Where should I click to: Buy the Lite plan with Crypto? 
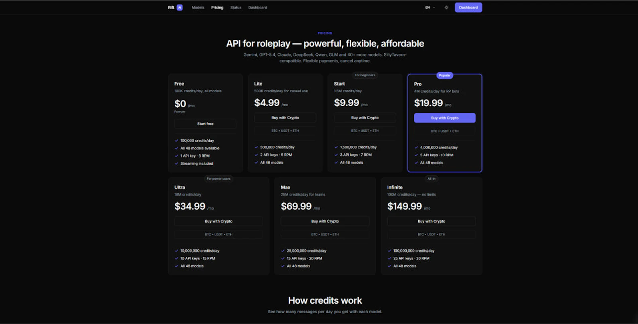pyautogui.click(x=285, y=118)
